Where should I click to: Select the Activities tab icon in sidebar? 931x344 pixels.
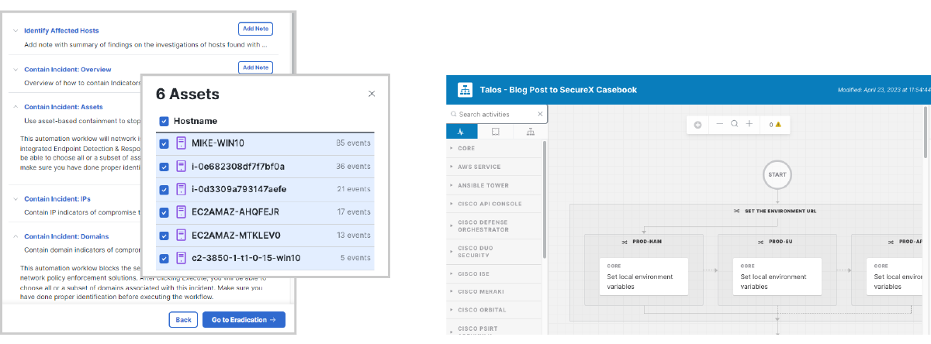[460, 132]
